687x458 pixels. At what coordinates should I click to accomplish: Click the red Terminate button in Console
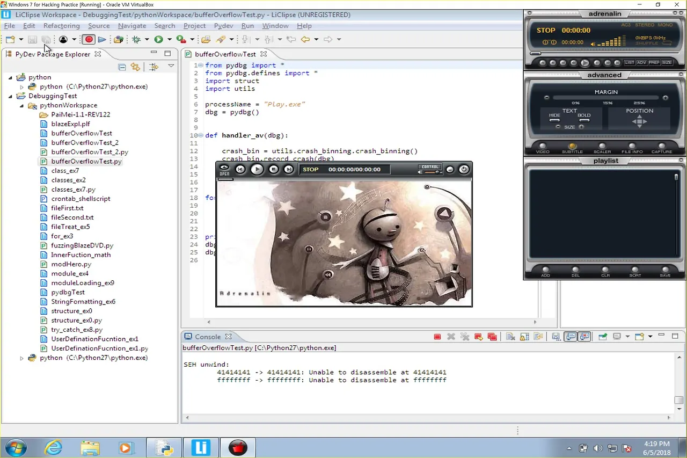(x=437, y=337)
